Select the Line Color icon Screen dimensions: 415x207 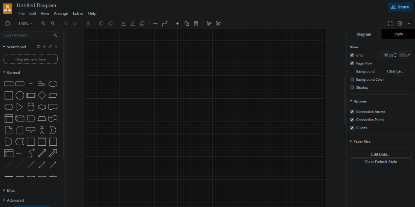tap(133, 23)
